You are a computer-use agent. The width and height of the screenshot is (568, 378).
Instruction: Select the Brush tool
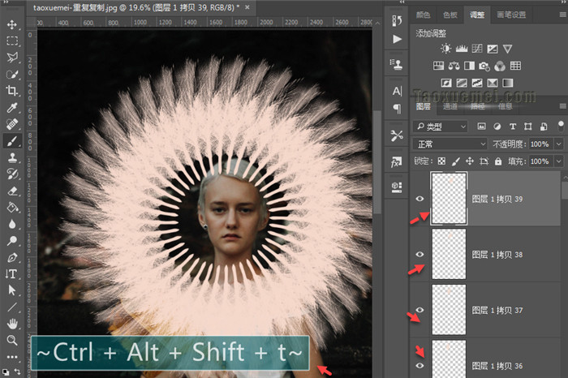(x=12, y=141)
